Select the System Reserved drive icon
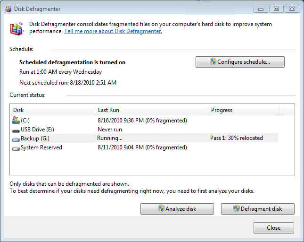The image size is (304, 242). coord(16,147)
